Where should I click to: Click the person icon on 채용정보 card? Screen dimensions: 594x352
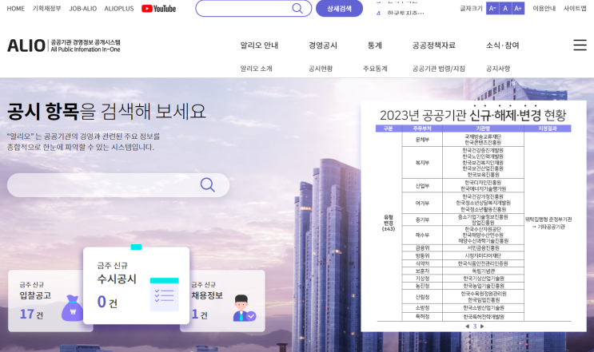(245, 308)
